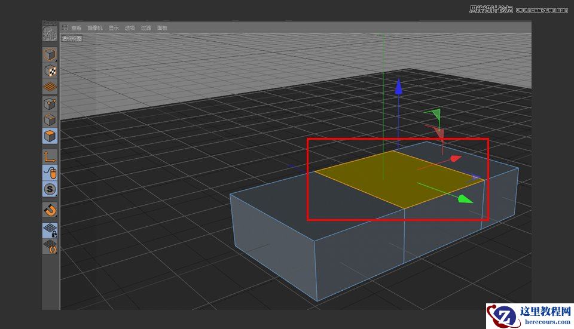Open the 显示 display menu
This screenshot has width=574, height=329.
pos(114,28)
